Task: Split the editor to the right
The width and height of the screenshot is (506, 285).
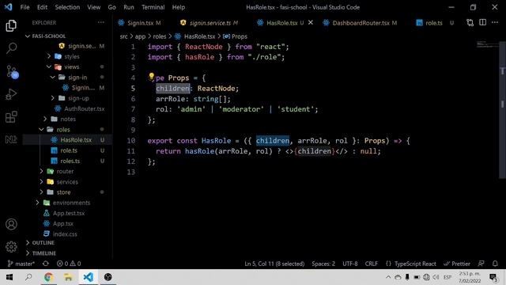Action: [x=482, y=23]
